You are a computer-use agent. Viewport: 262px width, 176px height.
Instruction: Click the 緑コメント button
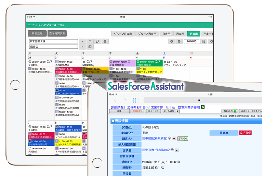[x=153, y=111]
